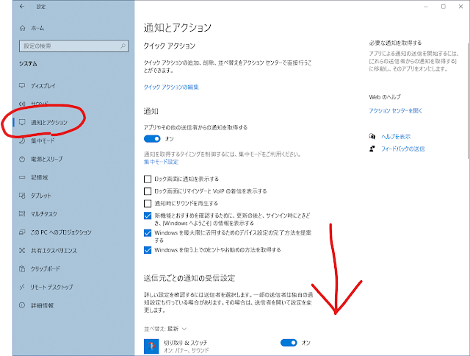Viewport: 470px width, 356px height.
Task: Check ロック画面にリマインダーとVoIPの着信 box
Action: tap(148, 191)
